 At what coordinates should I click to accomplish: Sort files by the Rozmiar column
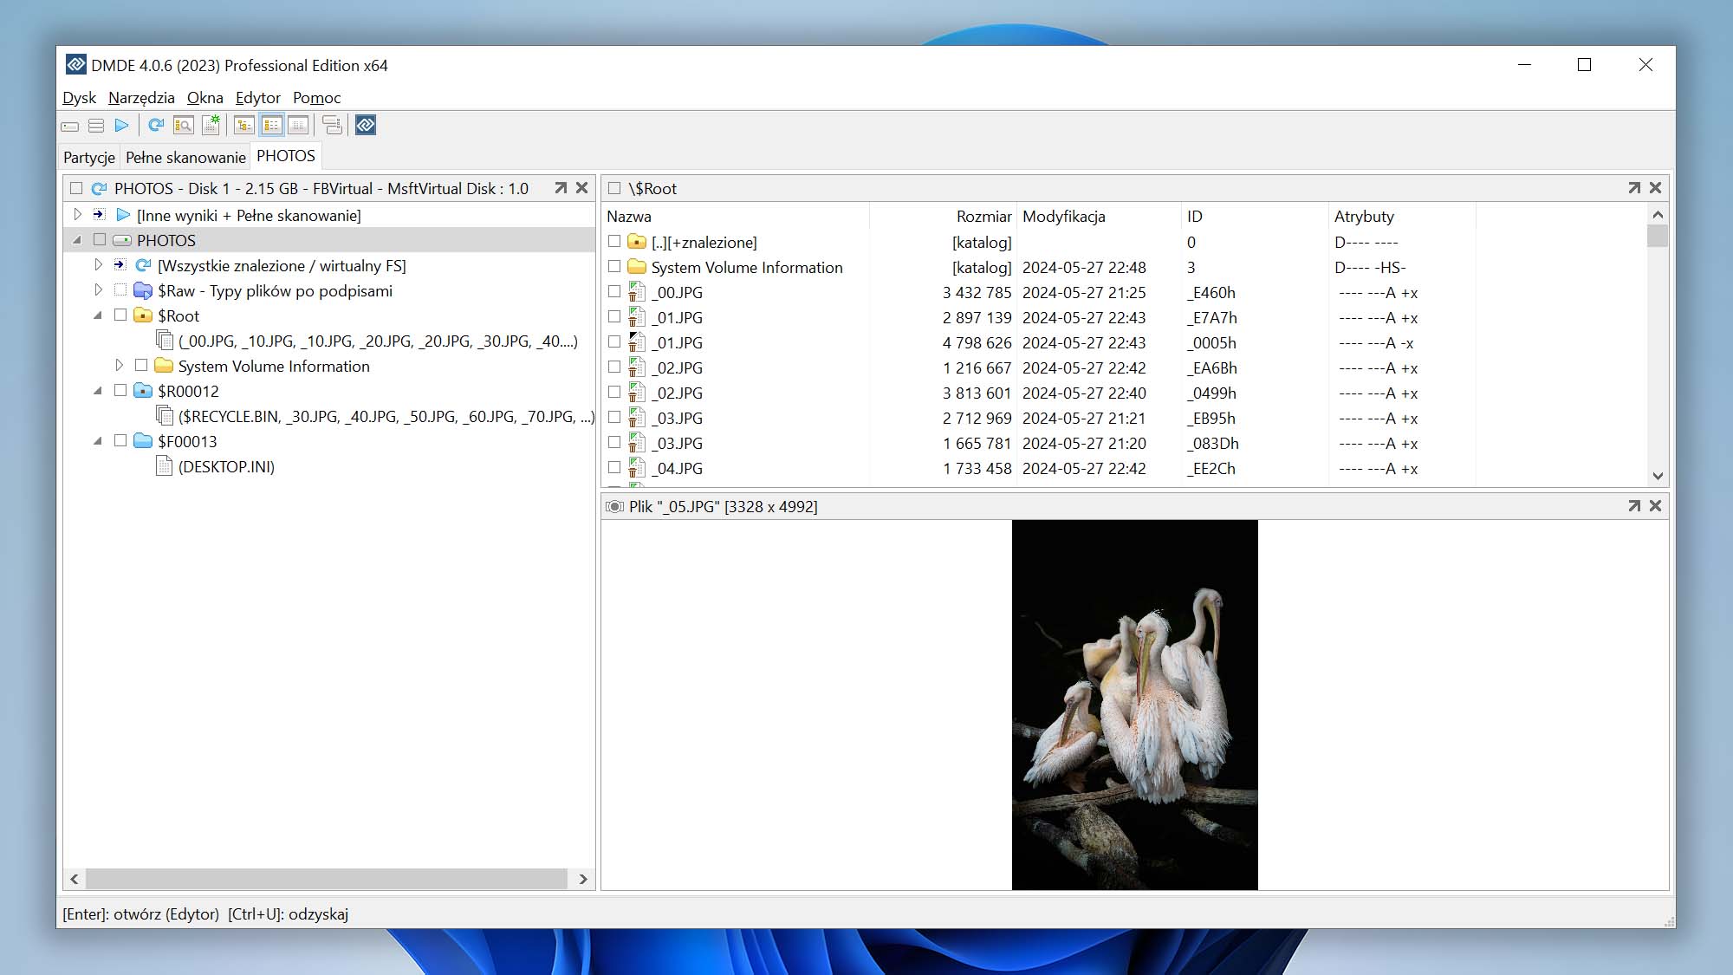point(983,217)
